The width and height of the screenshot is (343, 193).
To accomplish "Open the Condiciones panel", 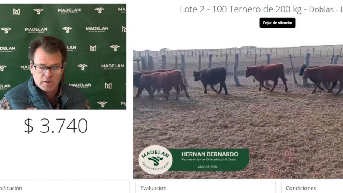I will (x=301, y=188).
